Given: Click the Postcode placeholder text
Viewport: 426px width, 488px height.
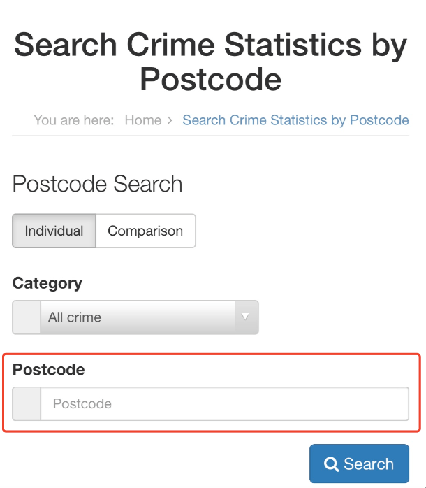Looking at the screenshot, I should [x=82, y=404].
